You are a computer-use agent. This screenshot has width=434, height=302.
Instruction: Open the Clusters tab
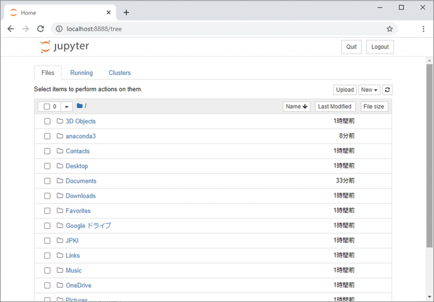[x=120, y=73]
